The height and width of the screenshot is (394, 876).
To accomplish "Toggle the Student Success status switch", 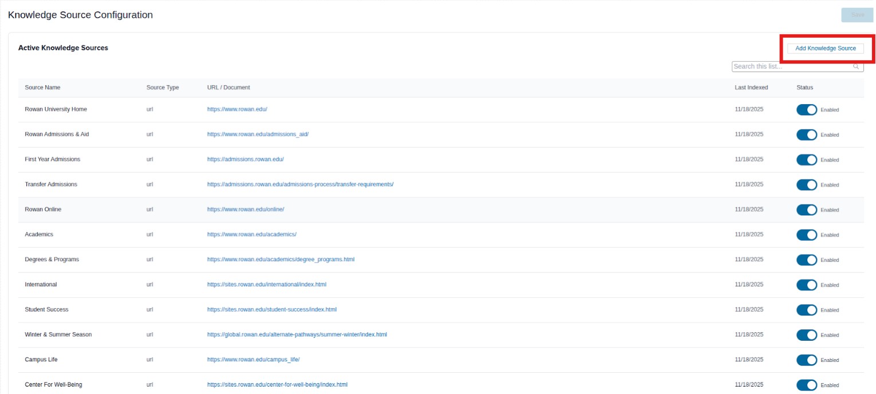I will pos(807,310).
